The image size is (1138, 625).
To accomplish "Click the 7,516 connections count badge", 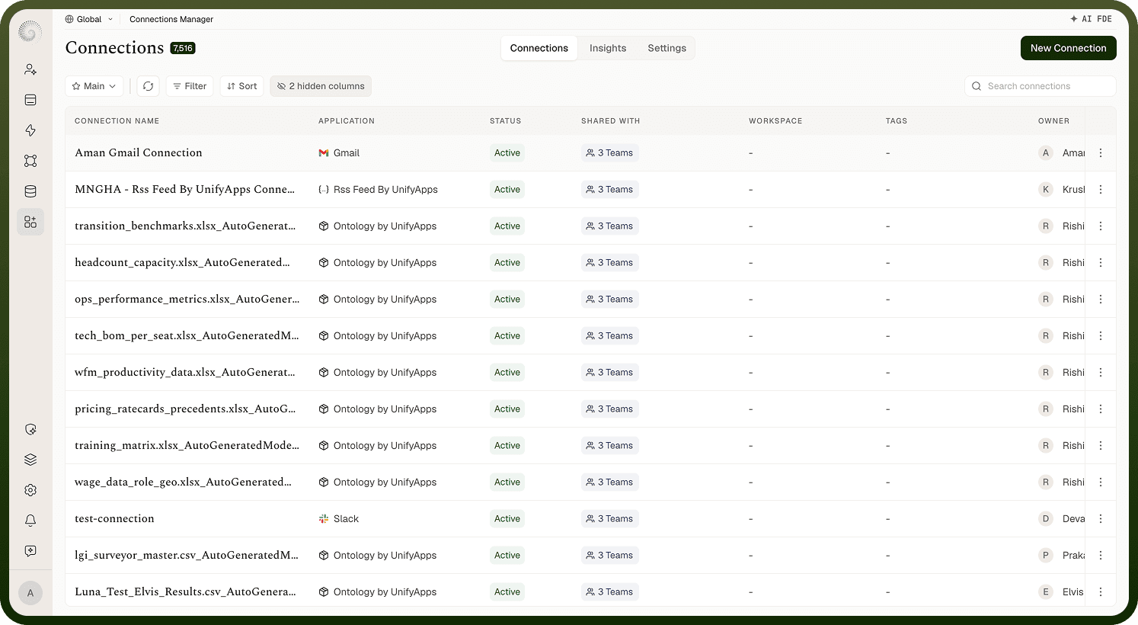I will click(183, 48).
